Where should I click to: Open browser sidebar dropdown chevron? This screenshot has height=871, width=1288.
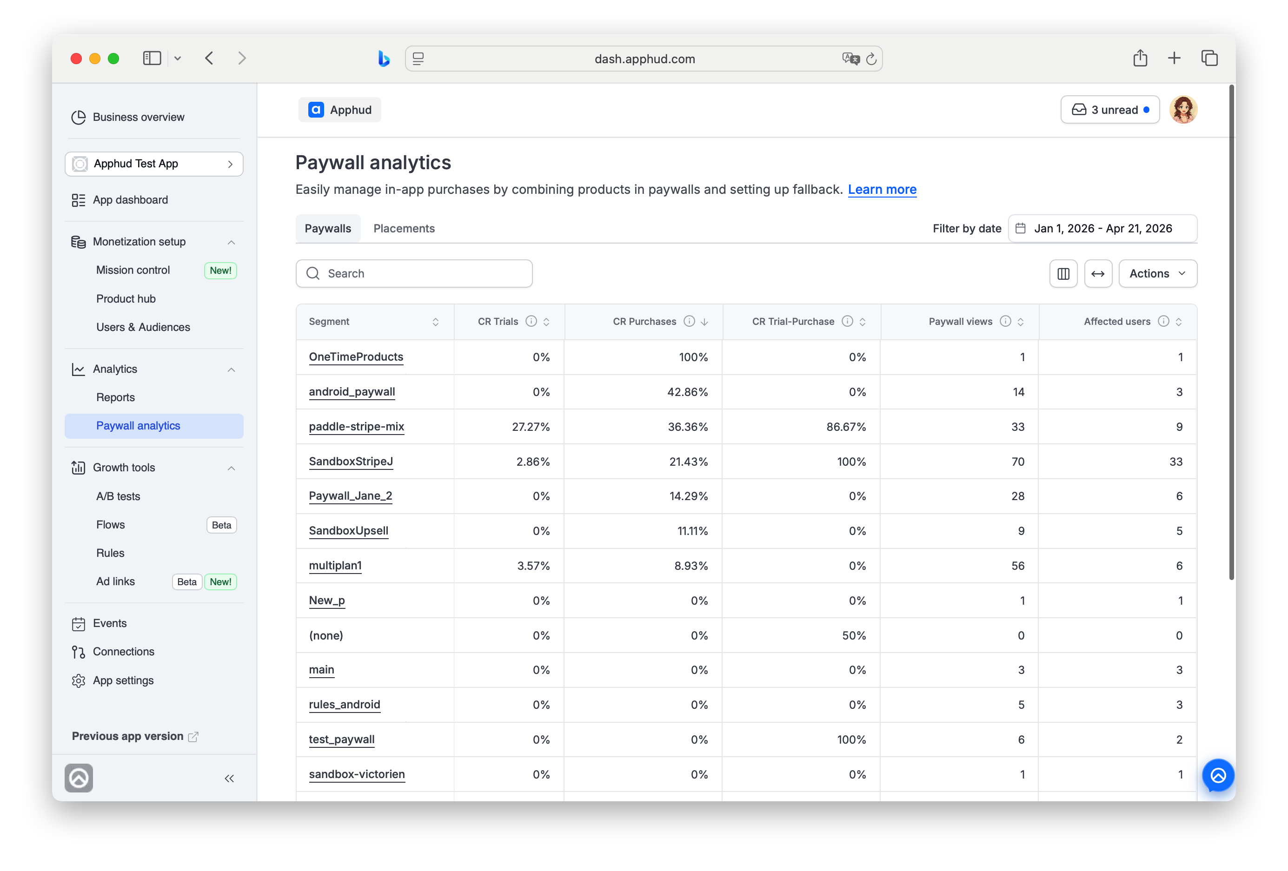177,58
